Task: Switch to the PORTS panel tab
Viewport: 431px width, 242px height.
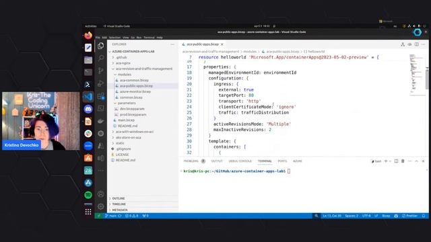Action: pyautogui.click(x=282, y=161)
